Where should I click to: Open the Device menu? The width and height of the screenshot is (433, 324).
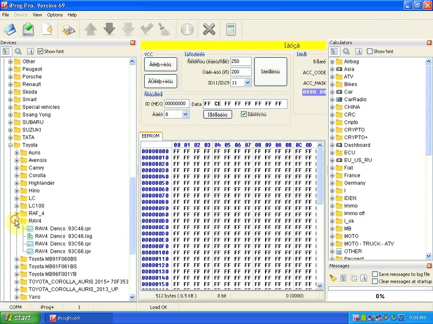click(21, 15)
